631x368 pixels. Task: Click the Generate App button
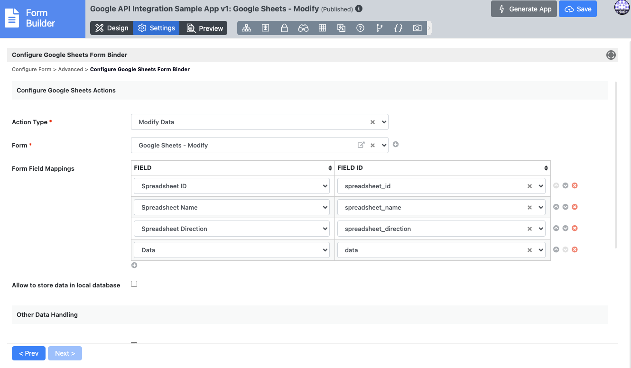point(524,9)
